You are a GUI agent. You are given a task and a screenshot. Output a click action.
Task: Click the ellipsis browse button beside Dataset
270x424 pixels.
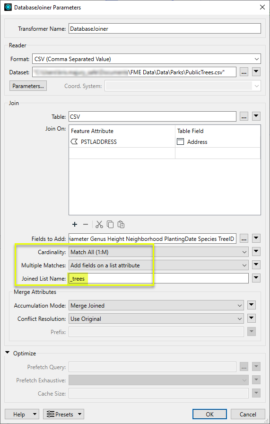point(244,72)
